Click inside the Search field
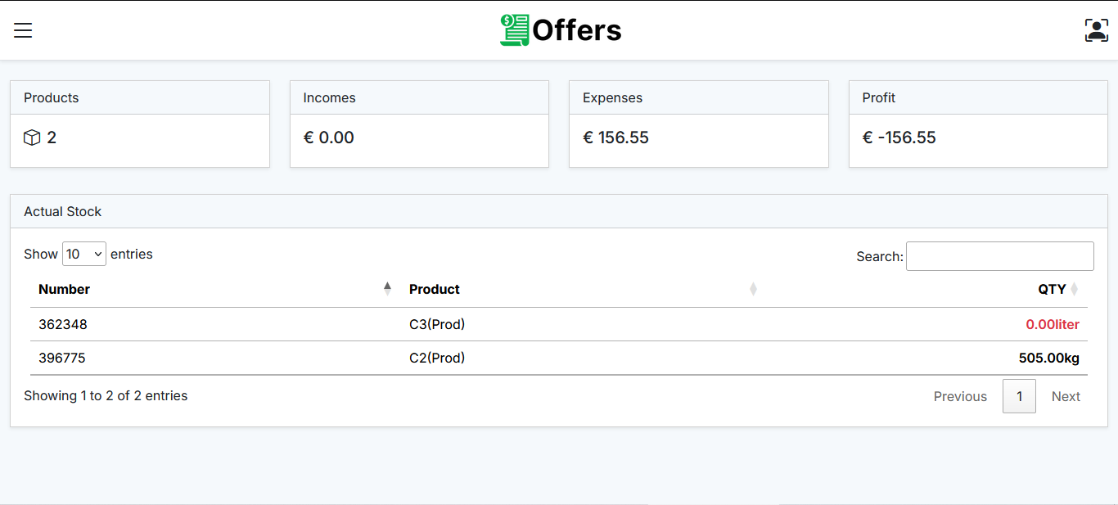This screenshot has height=505, width=1118. pos(999,255)
